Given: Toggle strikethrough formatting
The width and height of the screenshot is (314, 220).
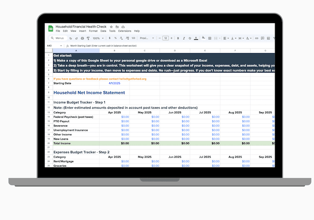Looking at the screenshot, I should [x=190, y=38].
